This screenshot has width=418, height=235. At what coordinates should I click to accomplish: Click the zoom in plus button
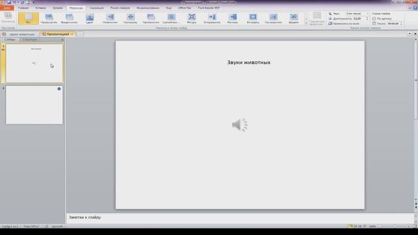pos(409,227)
